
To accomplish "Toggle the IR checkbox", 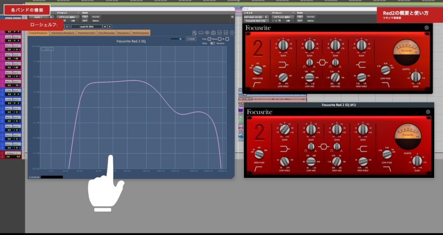I will [227, 39].
